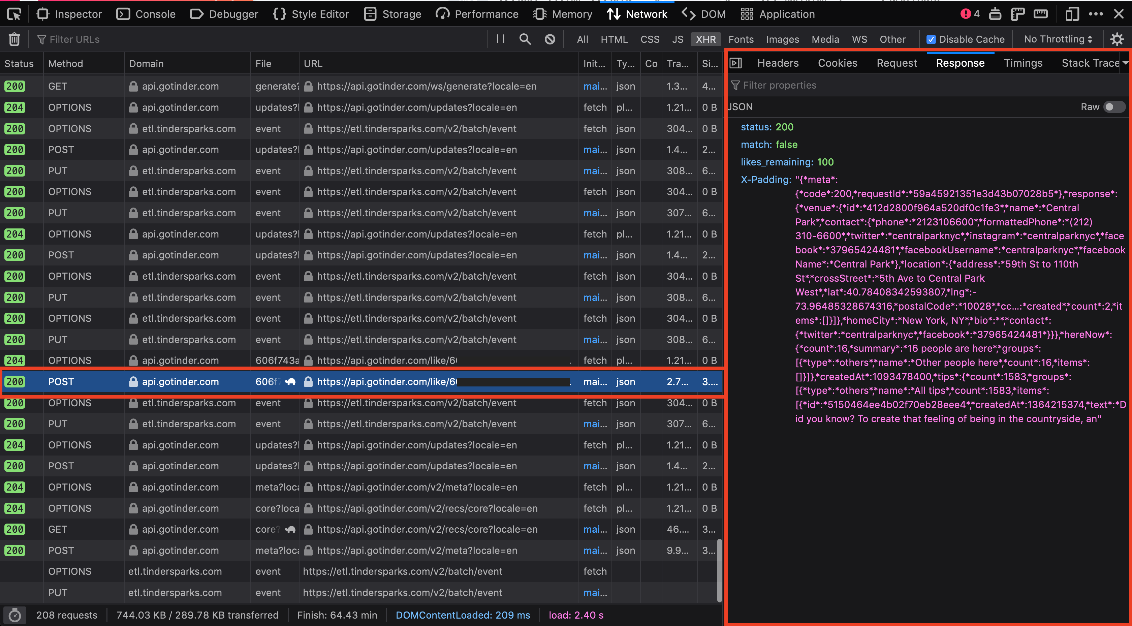The height and width of the screenshot is (626, 1132).
Task: Open network search magnifier
Action: 525,39
